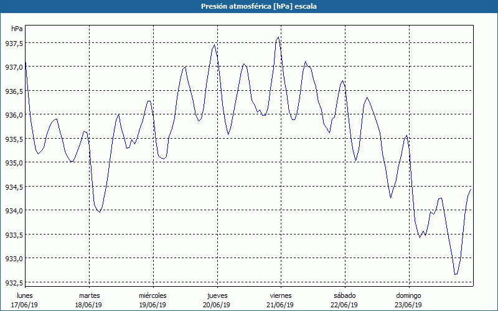Click the 'Presión atmosférica [hPa] escala' title
Viewport: 498px width, 311px height.
pos(259,6)
